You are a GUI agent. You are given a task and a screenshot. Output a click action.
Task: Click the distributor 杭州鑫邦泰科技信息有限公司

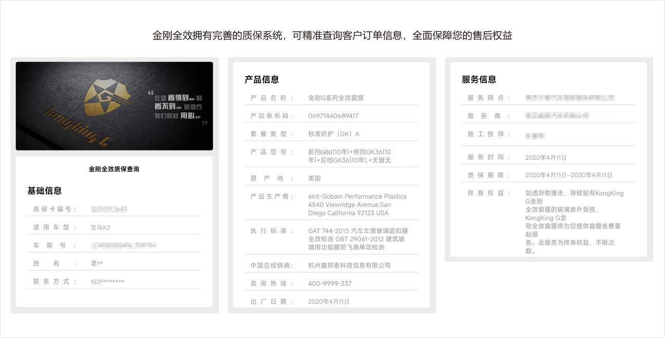point(349,265)
